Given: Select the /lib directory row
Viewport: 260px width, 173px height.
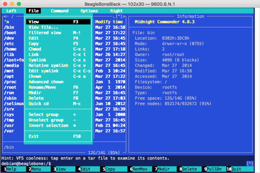Looking at the screenshot, I should [x=9, y=54].
